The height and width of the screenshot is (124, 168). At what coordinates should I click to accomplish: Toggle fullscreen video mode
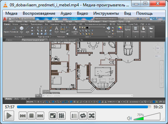53,116
